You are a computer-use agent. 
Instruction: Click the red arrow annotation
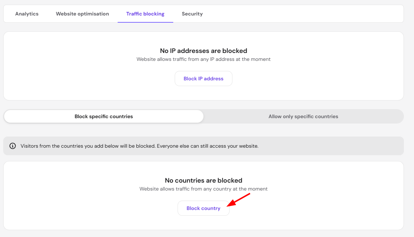click(239, 200)
